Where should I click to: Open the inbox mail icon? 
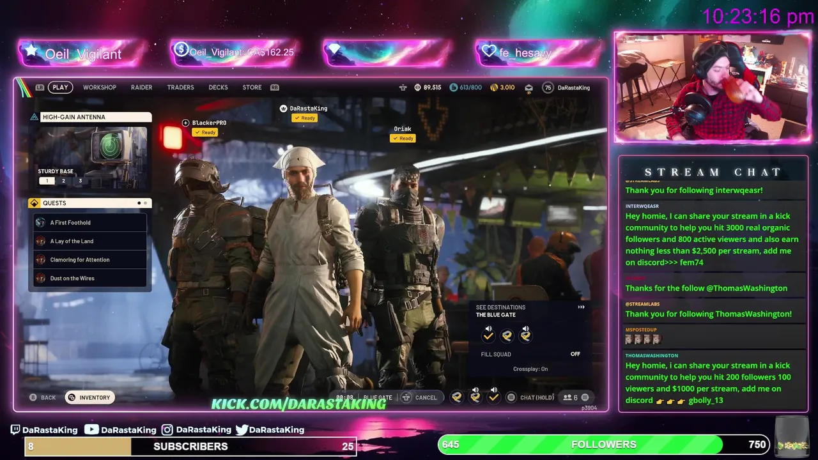[529, 88]
